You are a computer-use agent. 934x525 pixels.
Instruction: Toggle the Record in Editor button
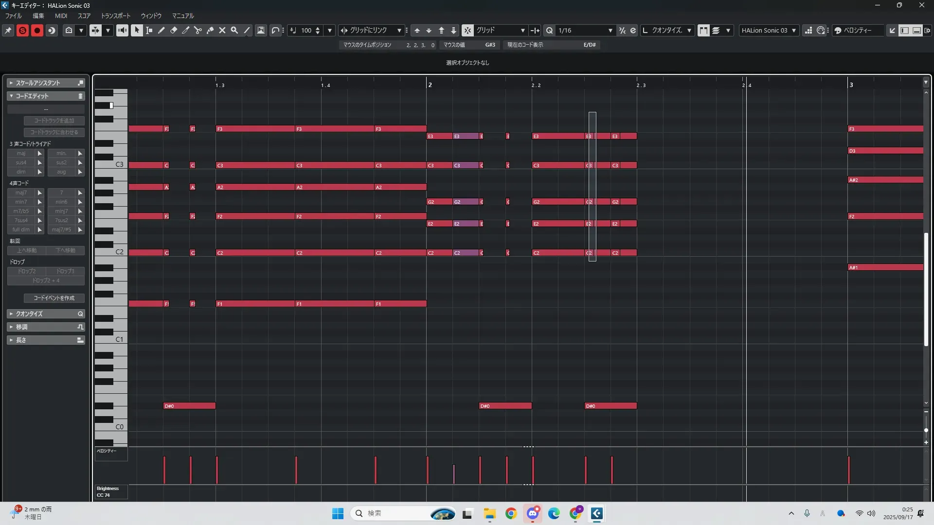(x=37, y=30)
